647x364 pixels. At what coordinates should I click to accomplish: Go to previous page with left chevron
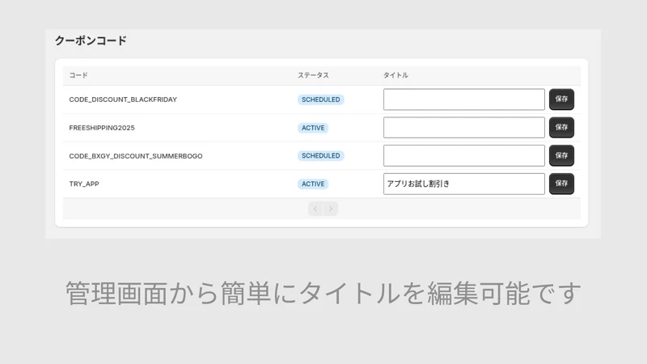[x=315, y=209]
